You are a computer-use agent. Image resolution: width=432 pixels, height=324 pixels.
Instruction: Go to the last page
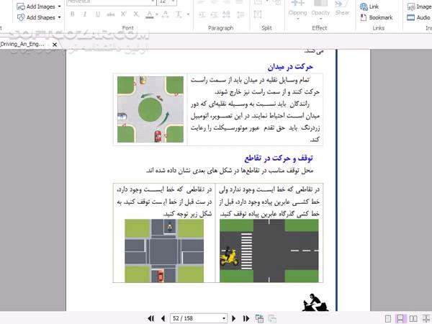point(246,318)
